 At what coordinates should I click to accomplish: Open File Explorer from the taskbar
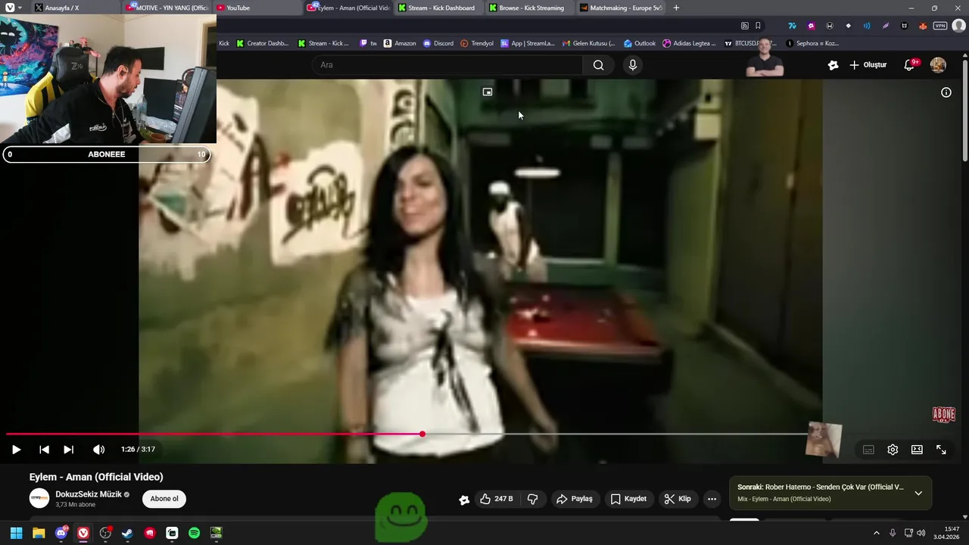[39, 533]
